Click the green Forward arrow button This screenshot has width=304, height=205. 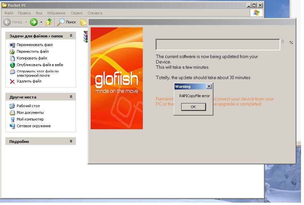pyautogui.click(x=34, y=22)
